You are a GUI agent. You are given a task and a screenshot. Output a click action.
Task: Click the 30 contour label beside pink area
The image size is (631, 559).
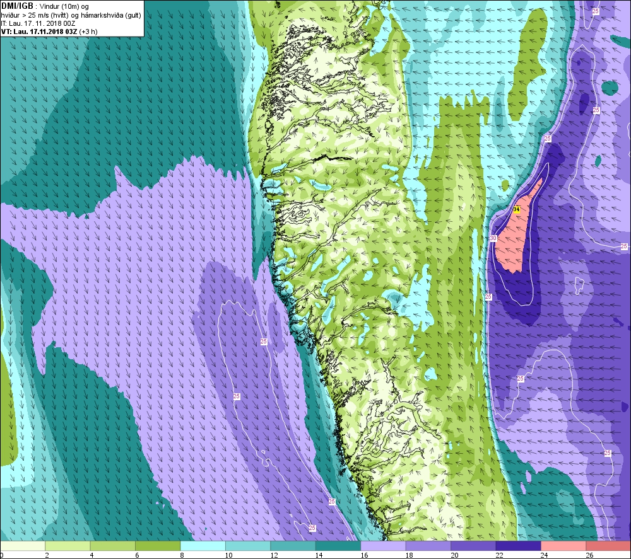tap(493, 238)
